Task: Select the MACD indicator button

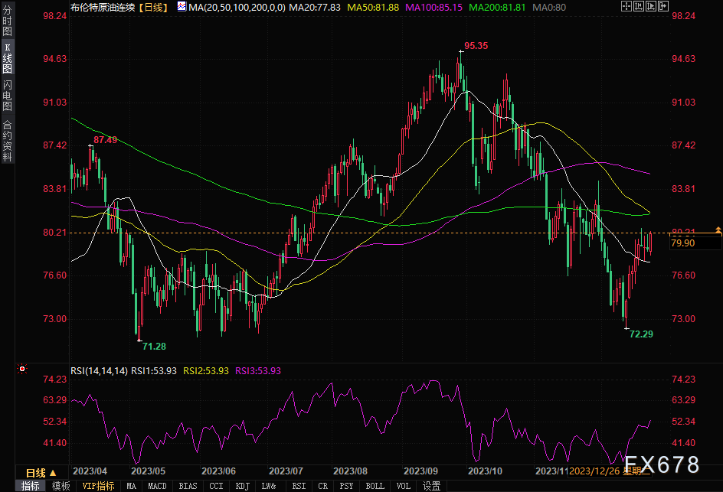Action: pyautogui.click(x=157, y=486)
